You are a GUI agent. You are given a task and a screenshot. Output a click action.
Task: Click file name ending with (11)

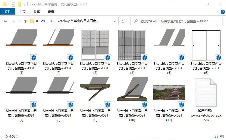(x=169, y=115)
